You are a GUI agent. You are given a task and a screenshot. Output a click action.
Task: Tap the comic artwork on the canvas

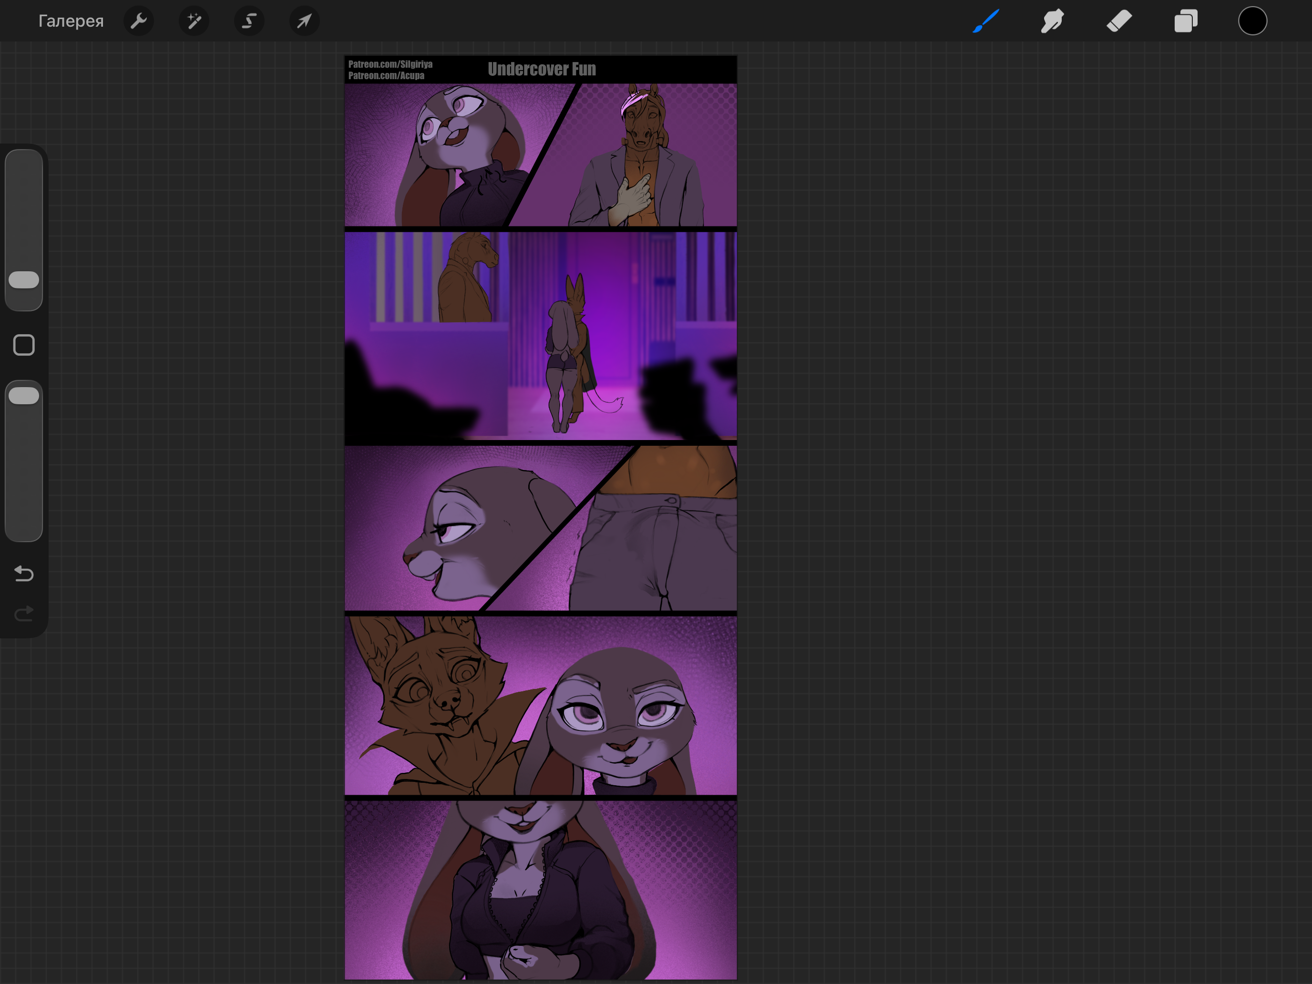pyautogui.click(x=540, y=517)
